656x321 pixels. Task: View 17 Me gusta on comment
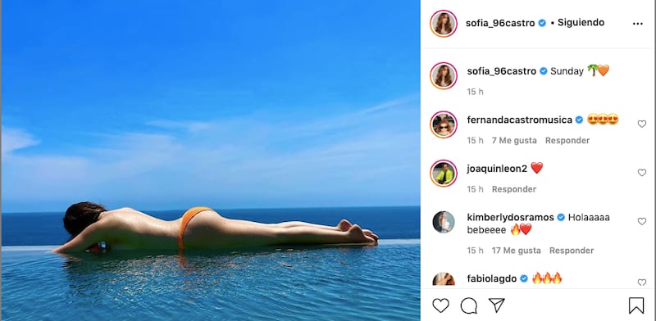click(x=517, y=251)
